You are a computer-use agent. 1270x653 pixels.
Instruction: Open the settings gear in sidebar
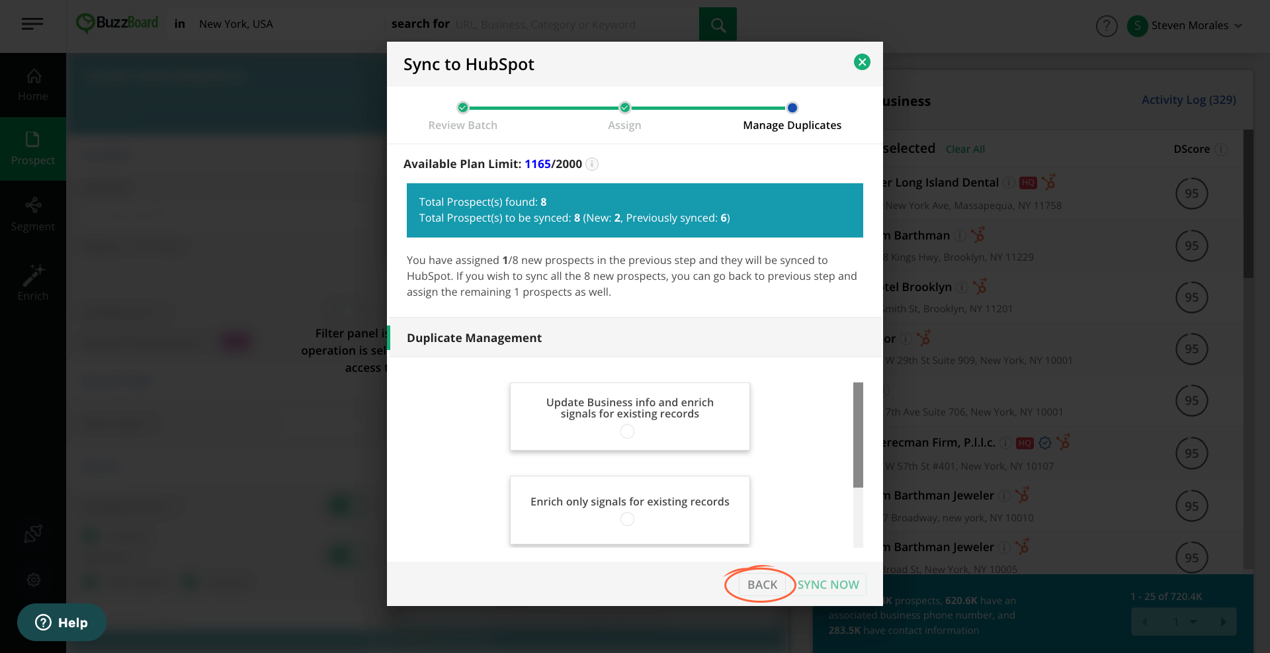(34, 580)
